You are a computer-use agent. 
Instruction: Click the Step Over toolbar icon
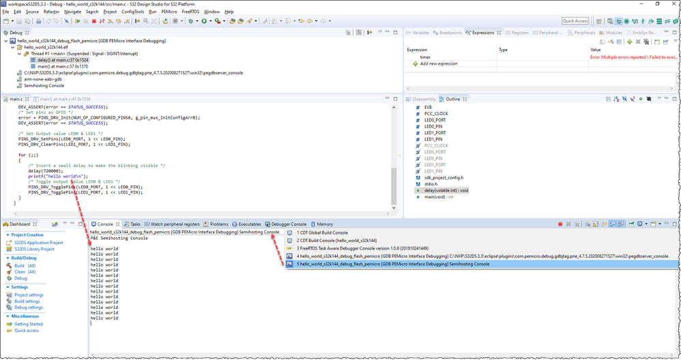(118, 21)
